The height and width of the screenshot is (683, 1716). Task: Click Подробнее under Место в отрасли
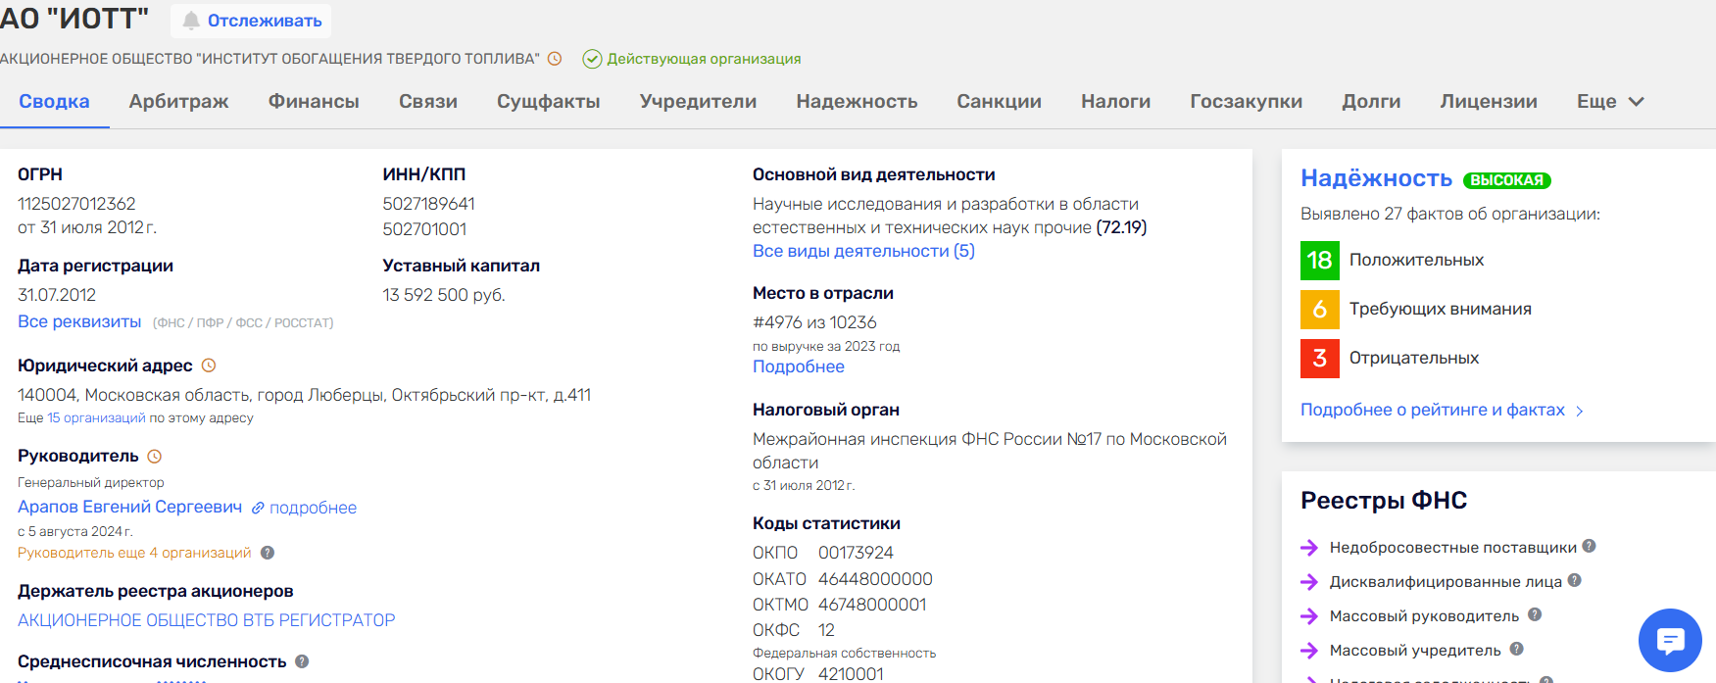799,366
